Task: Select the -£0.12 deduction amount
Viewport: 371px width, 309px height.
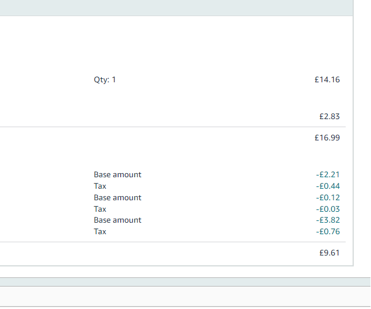Action: pyautogui.click(x=328, y=197)
